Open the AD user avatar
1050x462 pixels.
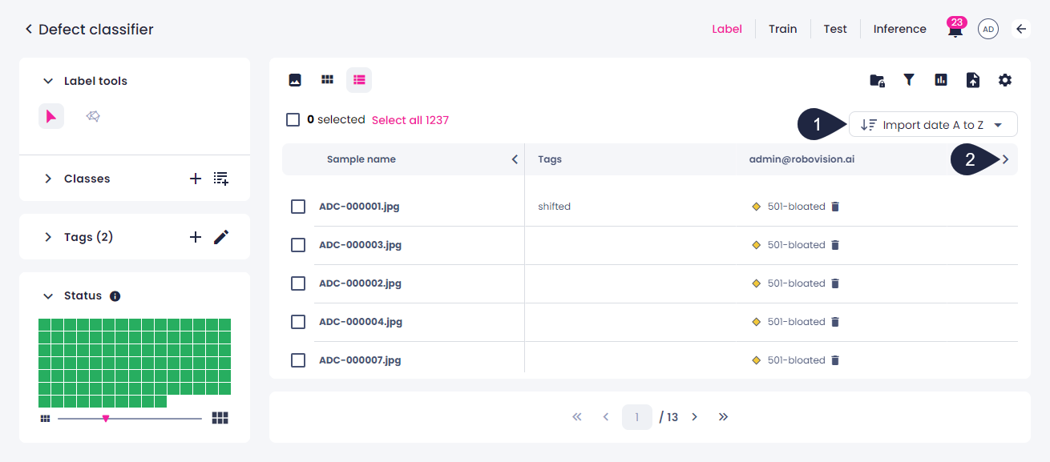click(x=988, y=30)
